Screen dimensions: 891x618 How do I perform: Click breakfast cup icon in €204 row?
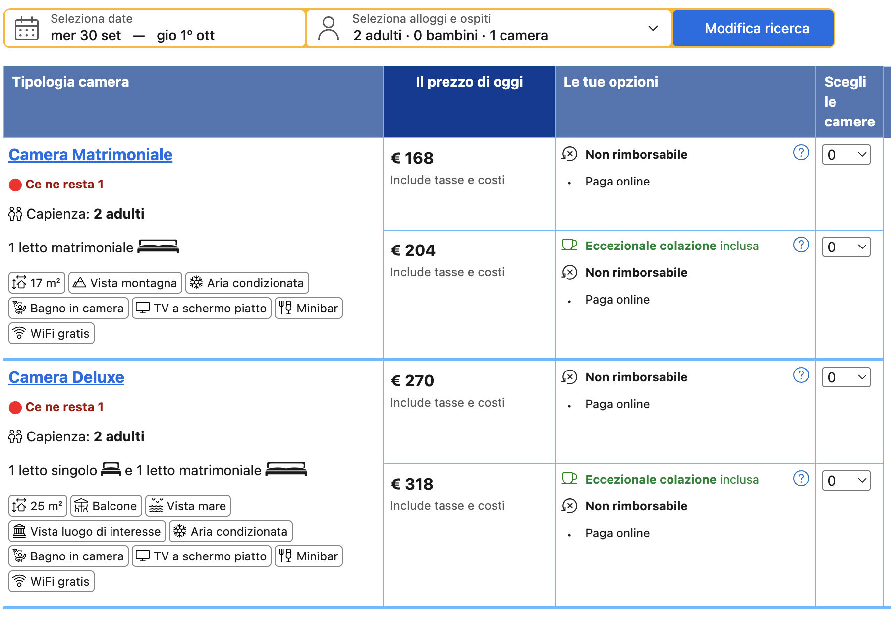pos(569,245)
